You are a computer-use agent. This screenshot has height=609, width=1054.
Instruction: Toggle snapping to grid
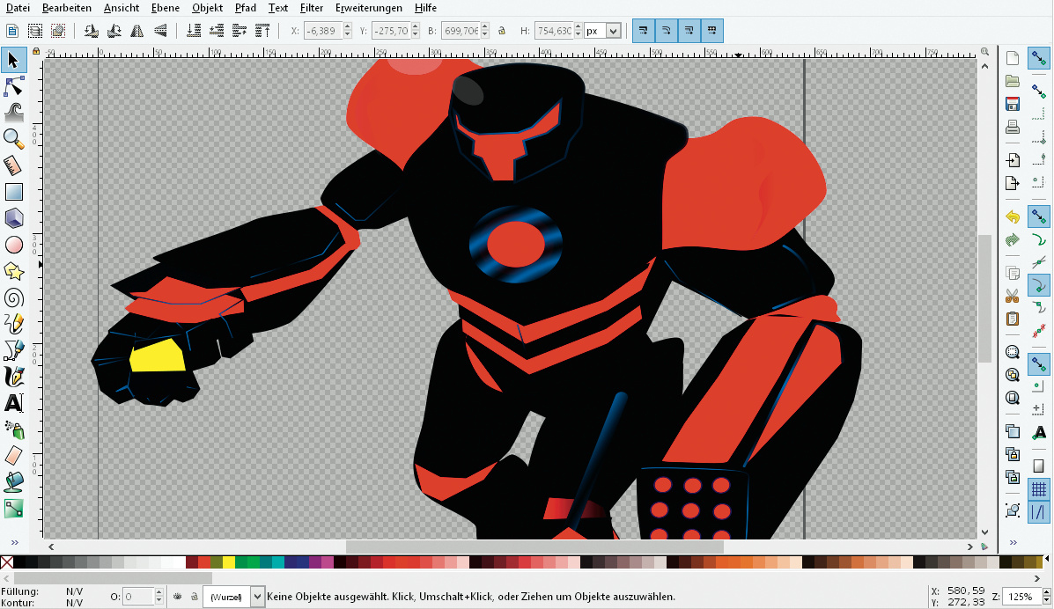1039,488
